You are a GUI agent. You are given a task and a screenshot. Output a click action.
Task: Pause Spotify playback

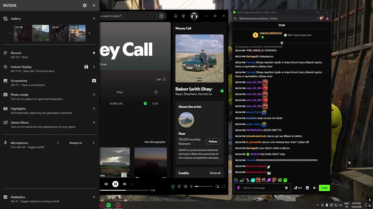coord(115,184)
